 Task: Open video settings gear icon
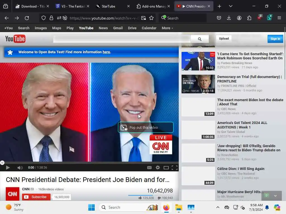click(x=158, y=167)
